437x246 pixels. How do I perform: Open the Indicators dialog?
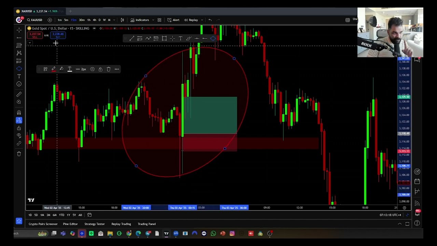[x=140, y=20]
